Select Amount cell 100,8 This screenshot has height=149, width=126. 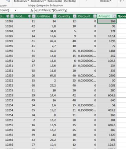click(x=107, y=61)
